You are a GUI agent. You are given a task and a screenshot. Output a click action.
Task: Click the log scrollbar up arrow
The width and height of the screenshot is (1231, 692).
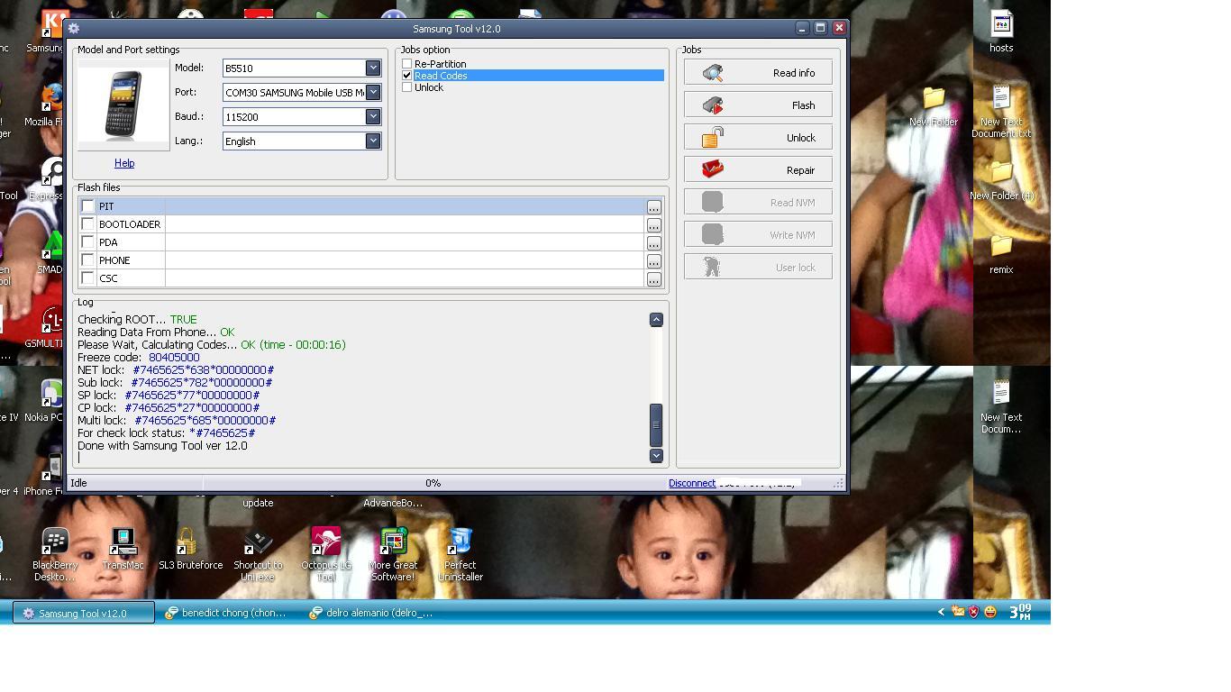tap(656, 320)
